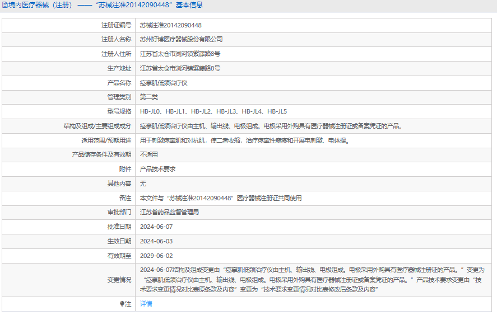
Task: Click the 注册证编号 row label
Action: 116,25
